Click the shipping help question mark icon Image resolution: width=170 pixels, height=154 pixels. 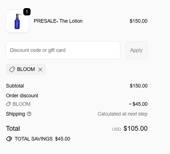point(29,114)
